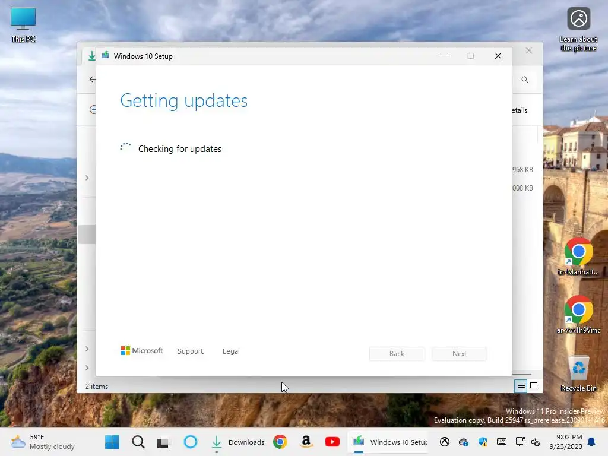Click the Legal link
This screenshot has height=456, width=608.
(x=231, y=351)
